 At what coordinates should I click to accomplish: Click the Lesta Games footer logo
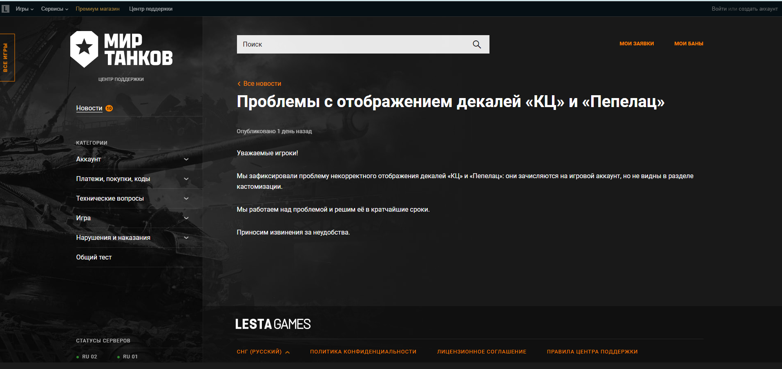tap(273, 324)
